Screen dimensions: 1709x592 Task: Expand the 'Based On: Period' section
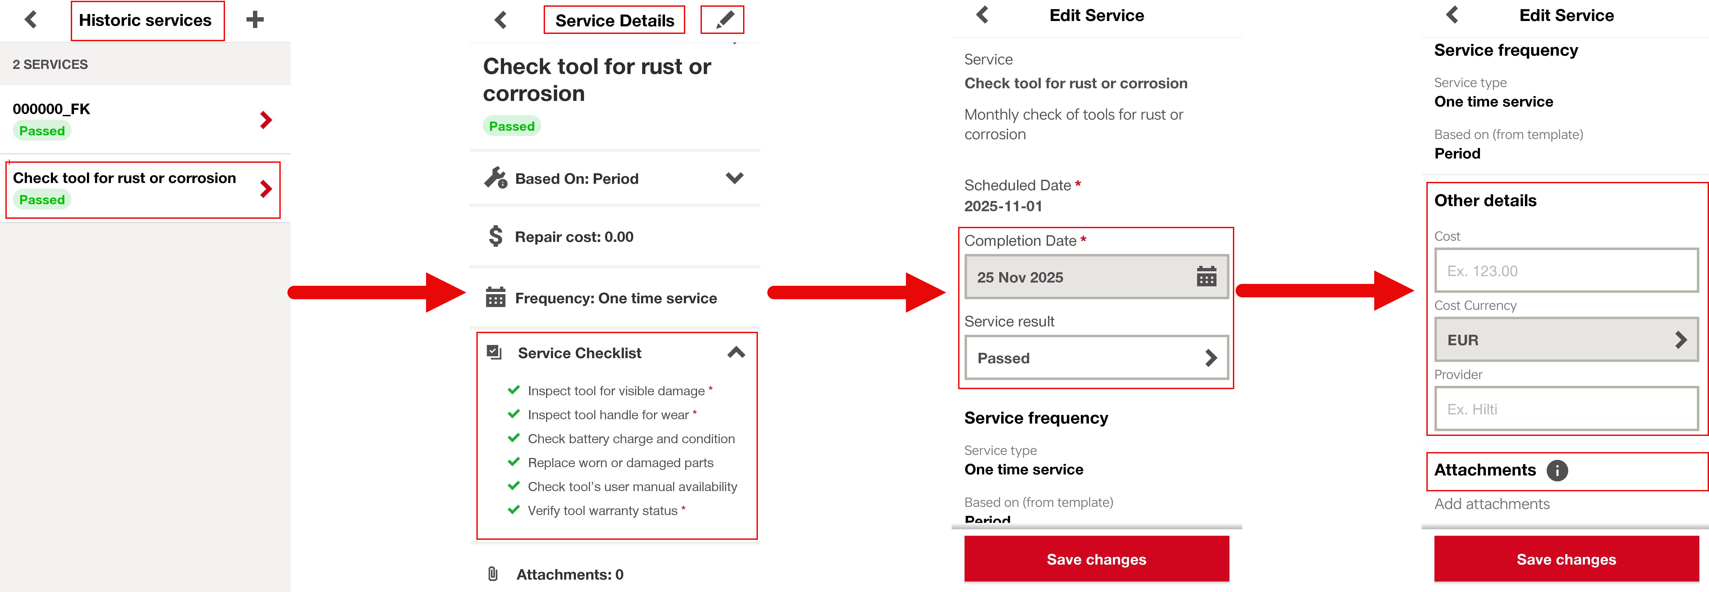coord(734,178)
